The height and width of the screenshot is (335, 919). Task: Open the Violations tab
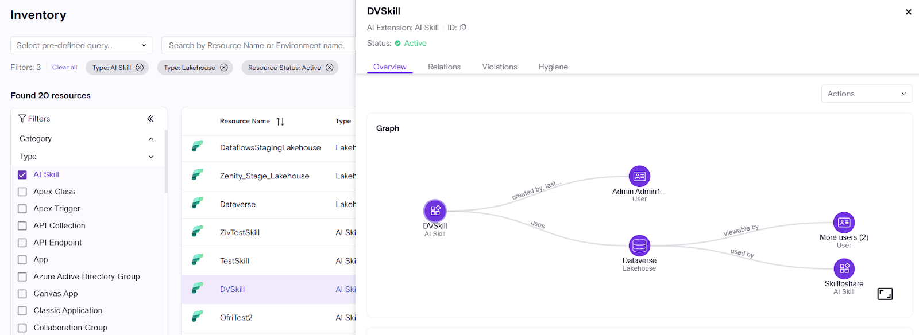tap(499, 67)
